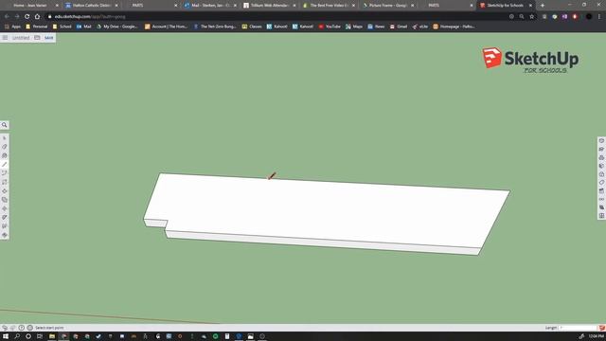Select the Arc tool
The width and height of the screenshot is (606, 341).
(x=5, y=173)
